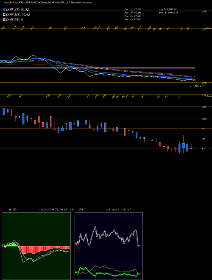
Task: Click the magenta horizontal EMA line
Action: pyautogui.click(x=98, y=68)
